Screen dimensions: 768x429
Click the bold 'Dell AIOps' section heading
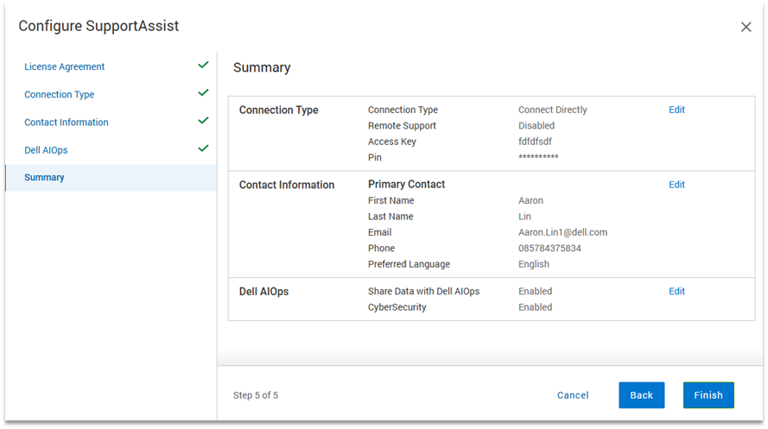263,292
